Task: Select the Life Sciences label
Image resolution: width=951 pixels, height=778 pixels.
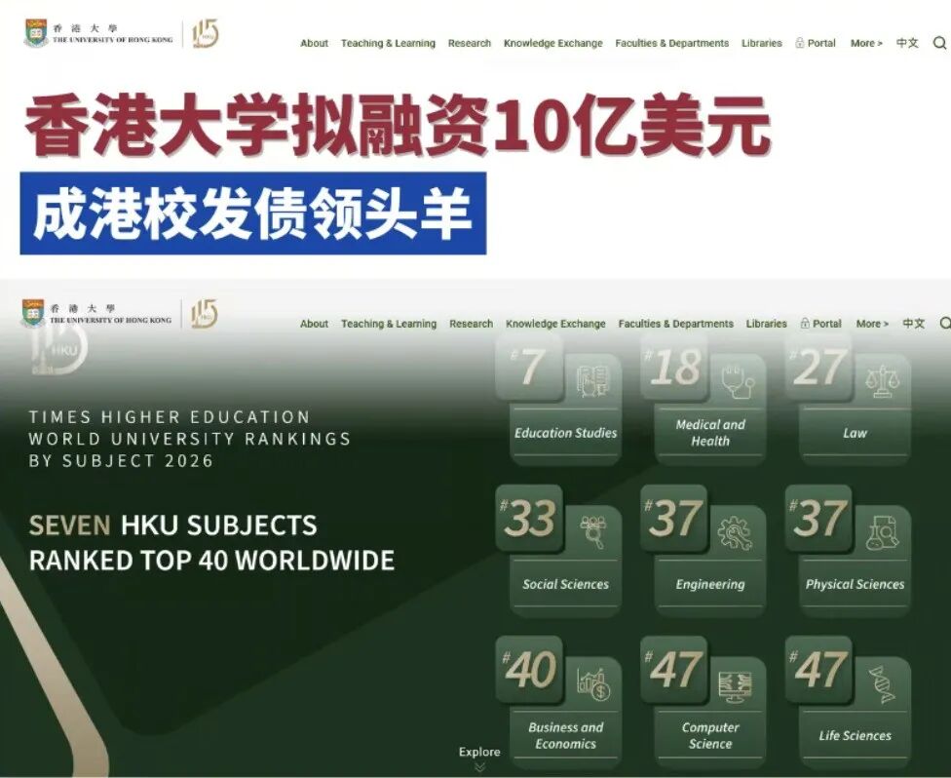Action: click(x=855, y=735)
